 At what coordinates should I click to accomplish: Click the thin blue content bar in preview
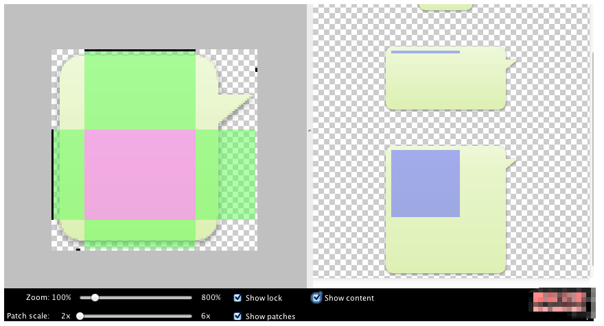pyautogui.click(x=425, y=52)
